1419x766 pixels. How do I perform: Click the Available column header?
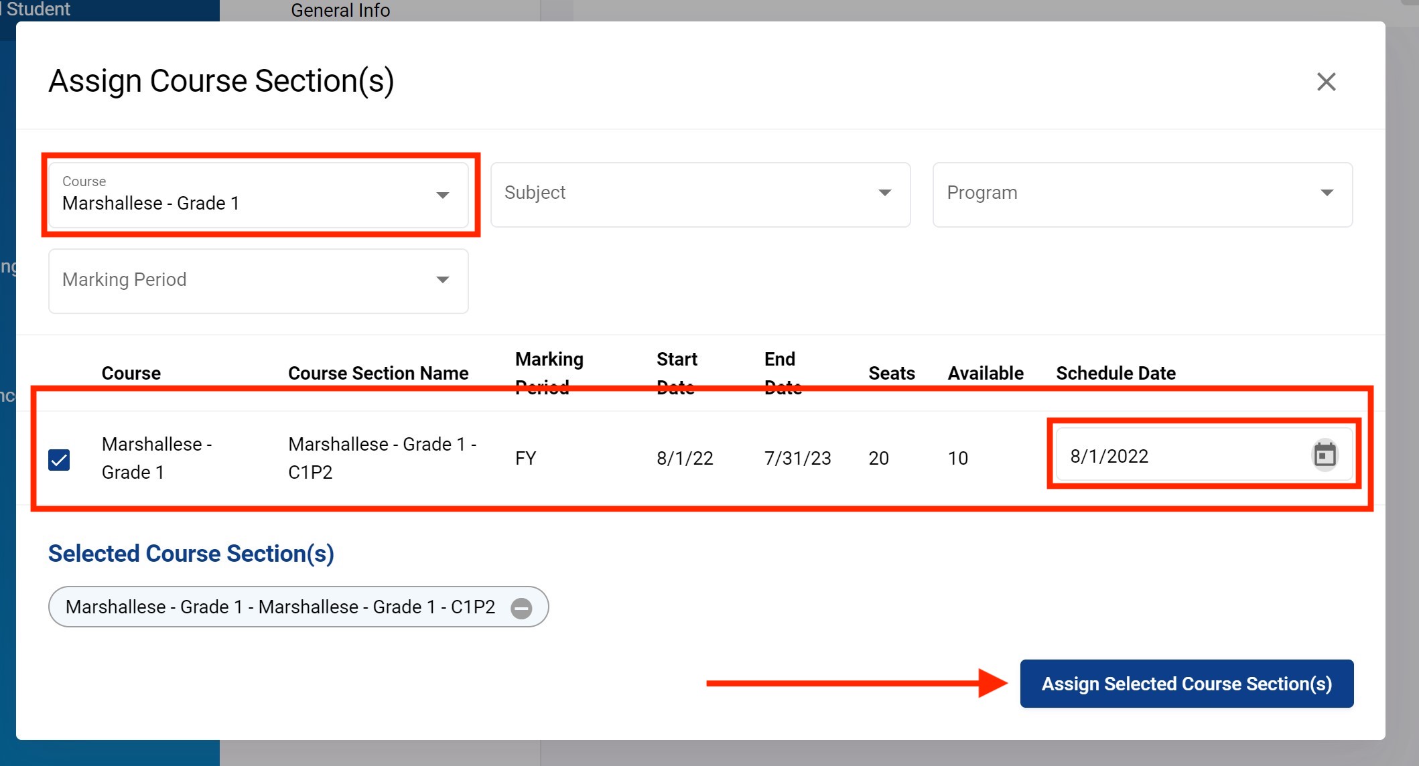point(985,373)
